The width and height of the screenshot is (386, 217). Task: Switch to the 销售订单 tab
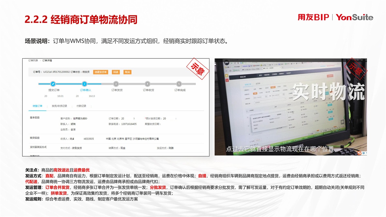point(37,106)
